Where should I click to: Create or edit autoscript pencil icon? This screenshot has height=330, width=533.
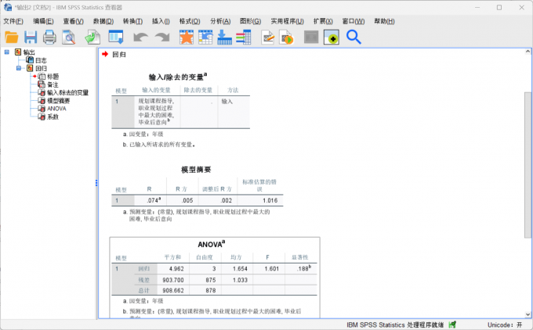pos(268,37)
